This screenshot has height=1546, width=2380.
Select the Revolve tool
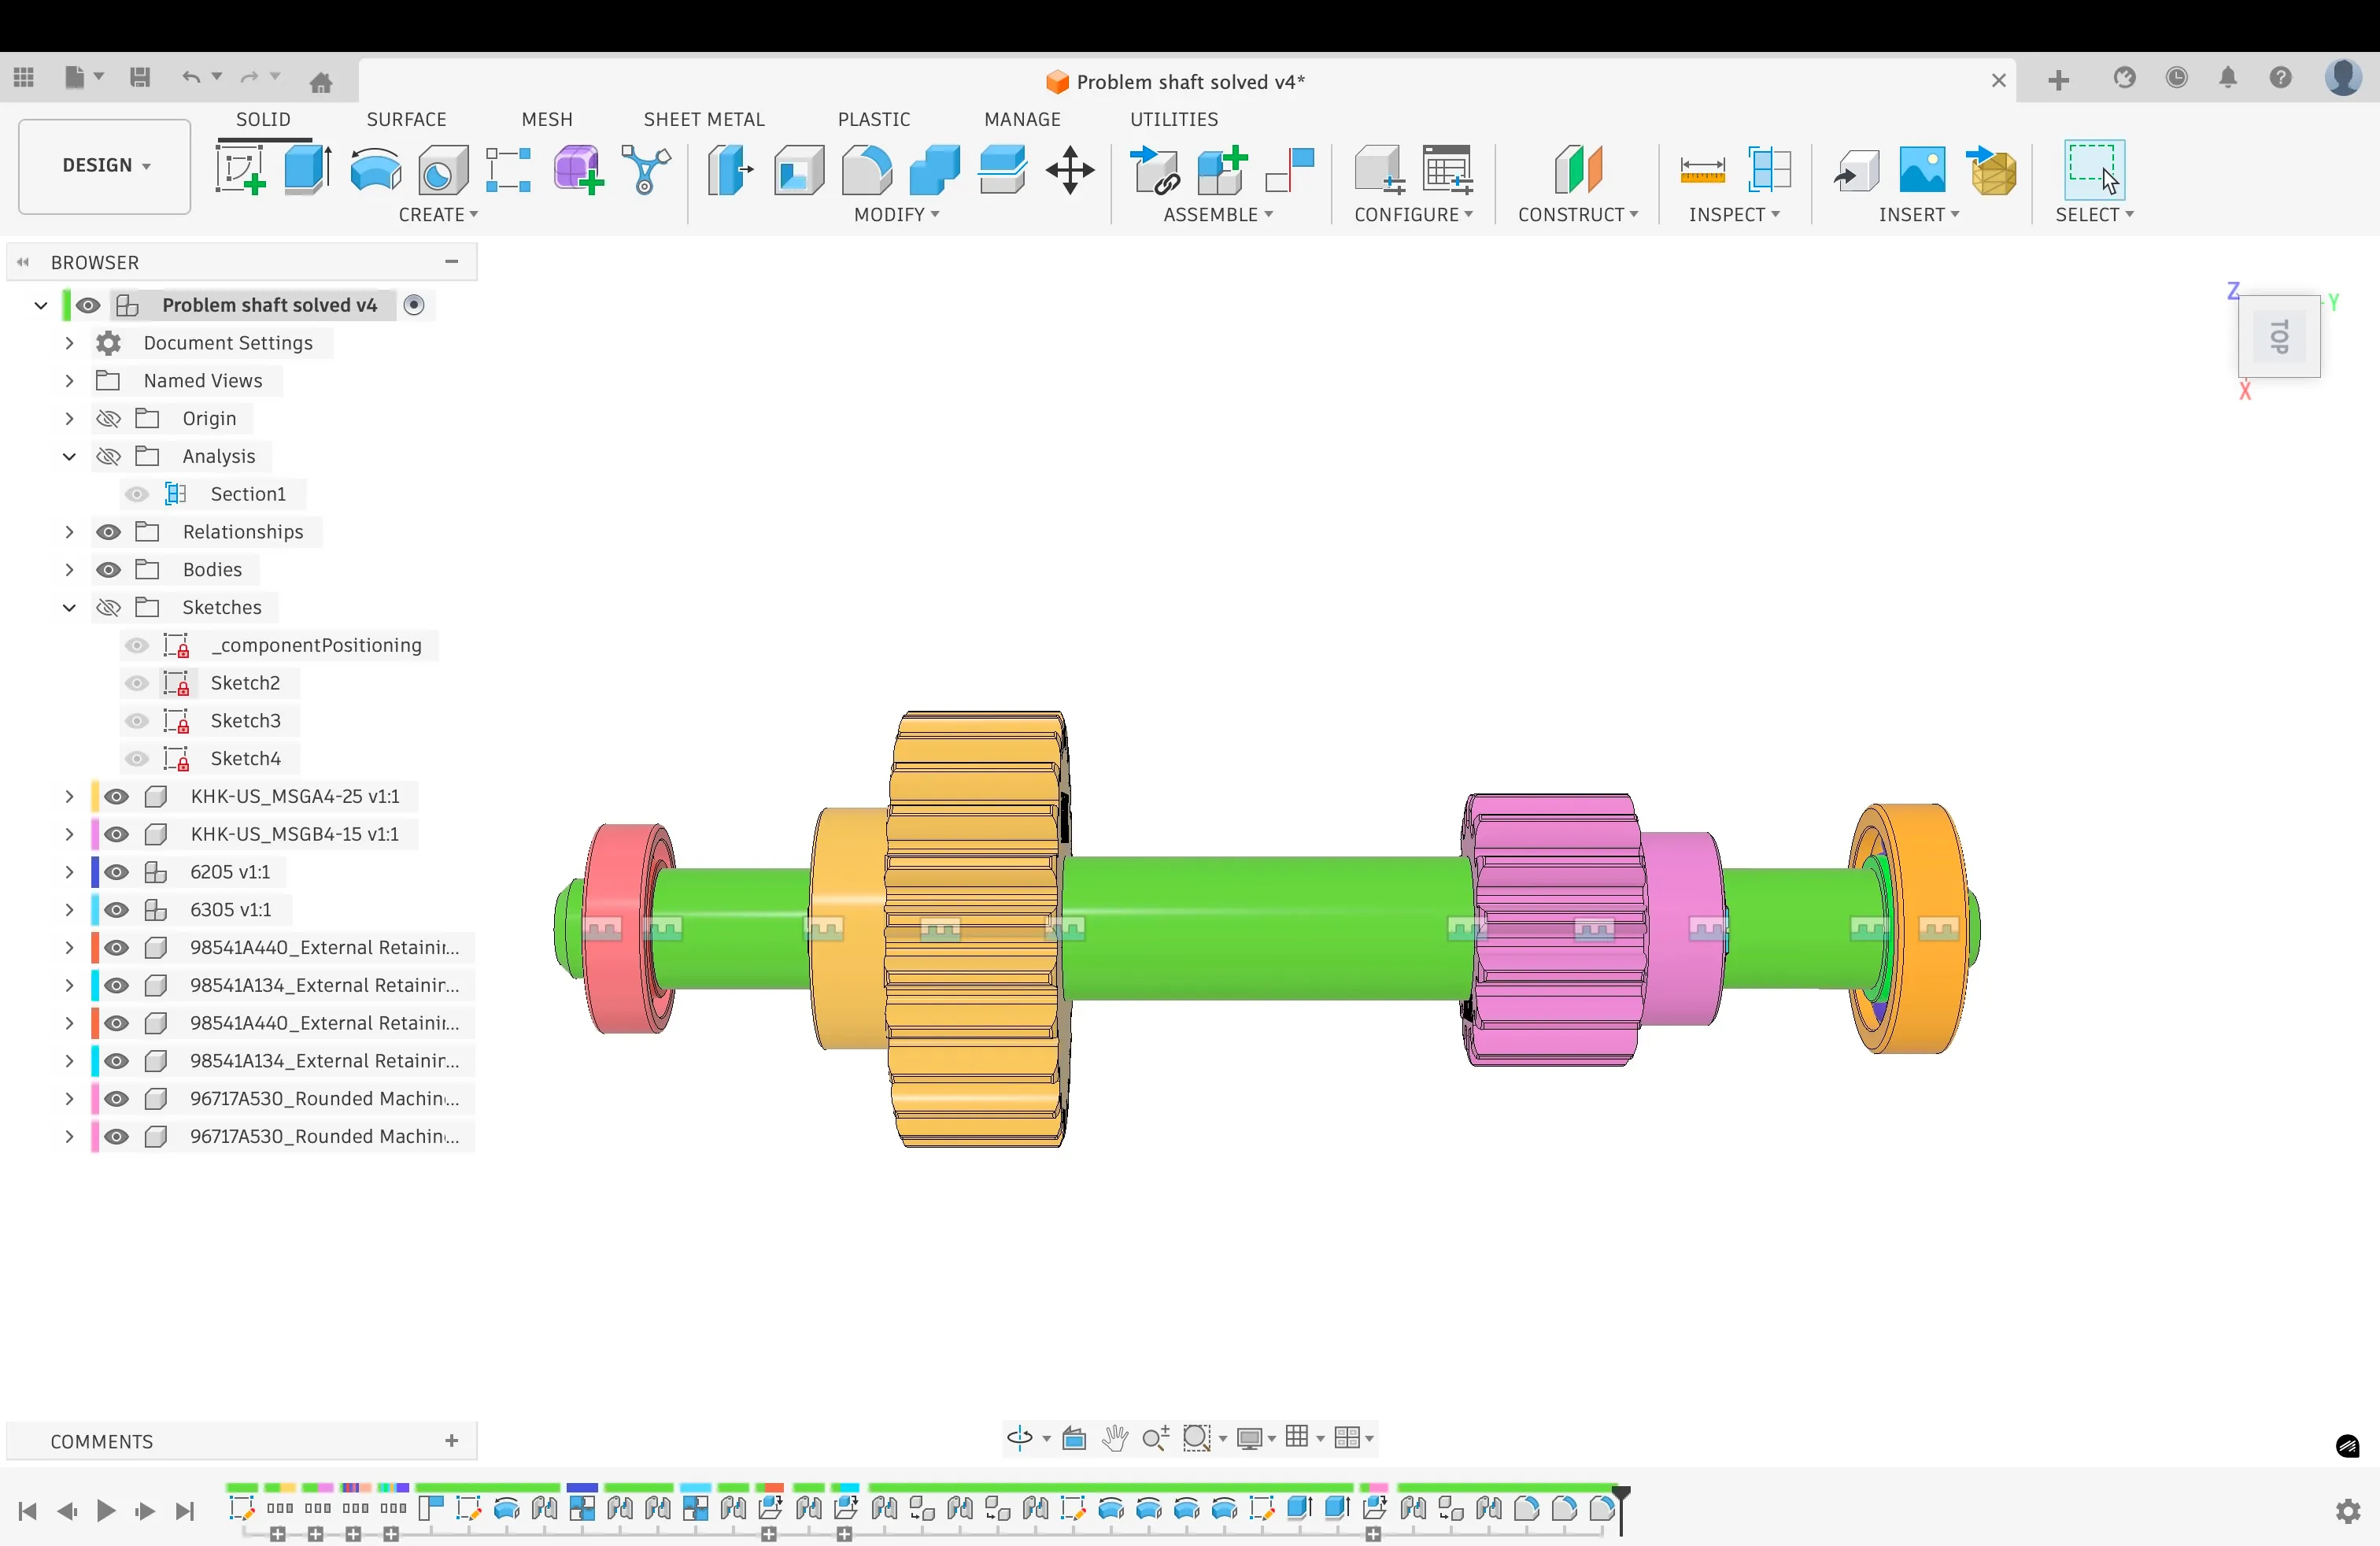coord(376,170)
